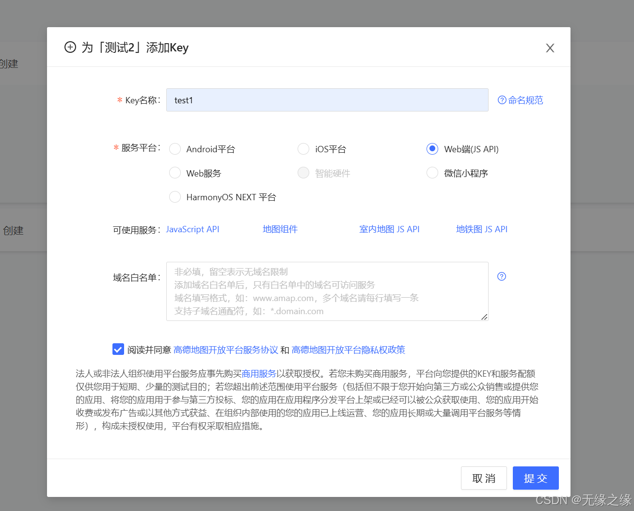Close the Add Key dialog with X

pos(550,48)
